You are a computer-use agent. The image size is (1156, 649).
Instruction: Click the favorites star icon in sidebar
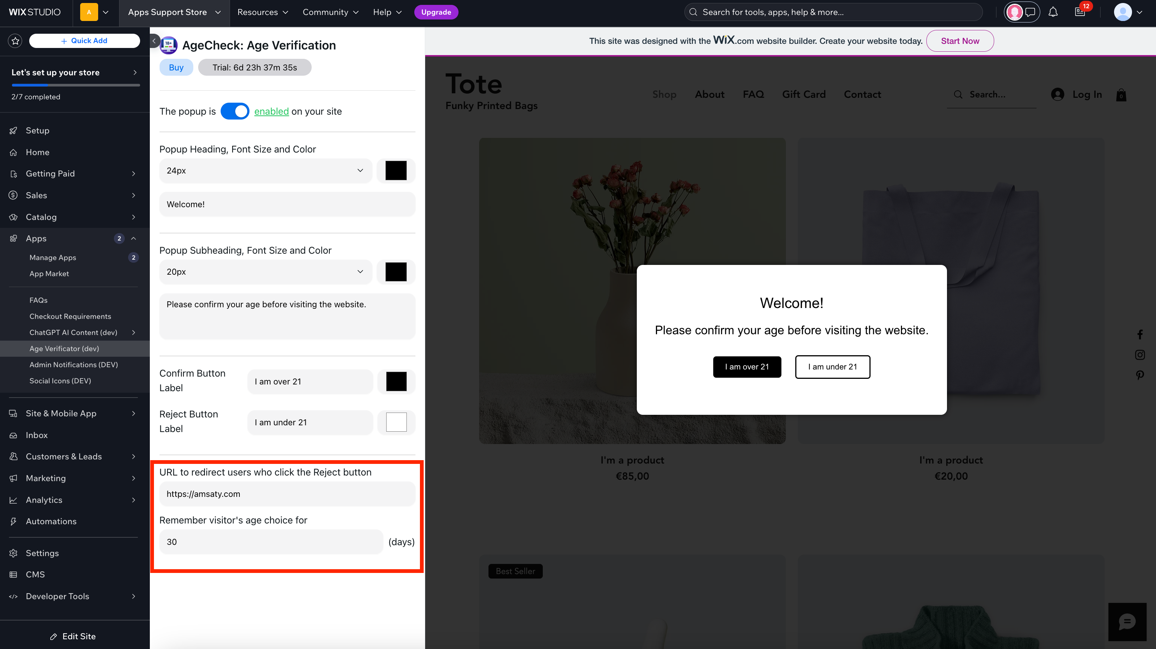15,41
